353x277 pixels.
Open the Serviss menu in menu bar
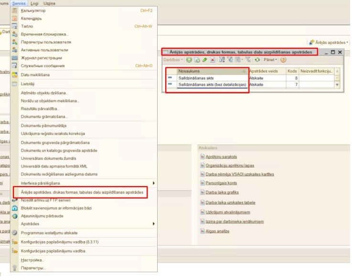(x=19, y=3)
